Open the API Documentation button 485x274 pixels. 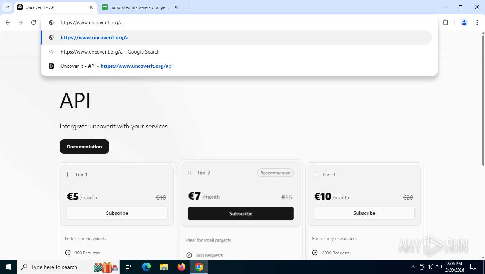click(x=84, y=147)
